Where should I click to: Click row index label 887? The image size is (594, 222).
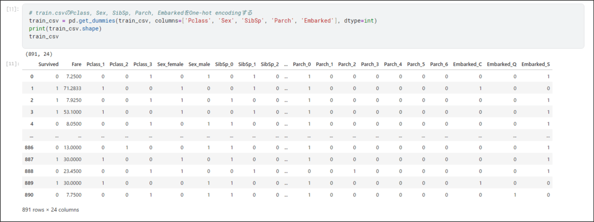pos(29,159)
